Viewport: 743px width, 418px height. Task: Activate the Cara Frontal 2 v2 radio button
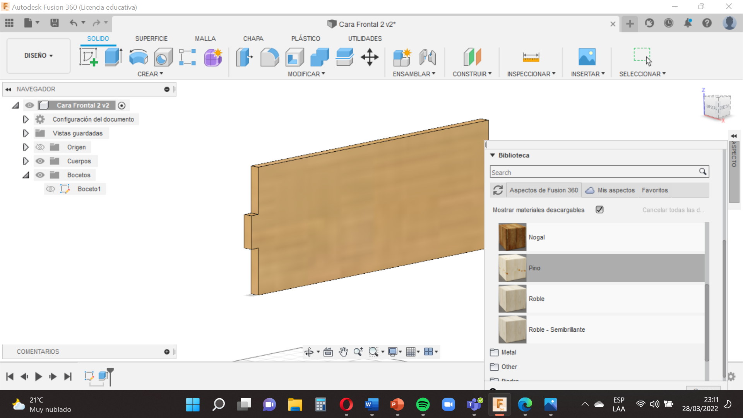pyautogui.click(x=122, y=105)
